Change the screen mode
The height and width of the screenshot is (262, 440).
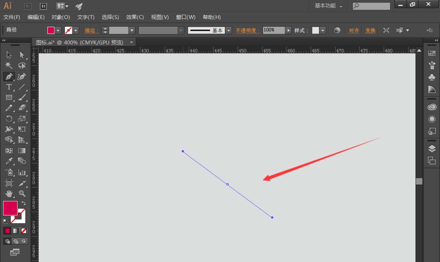(x=15, y=252)
